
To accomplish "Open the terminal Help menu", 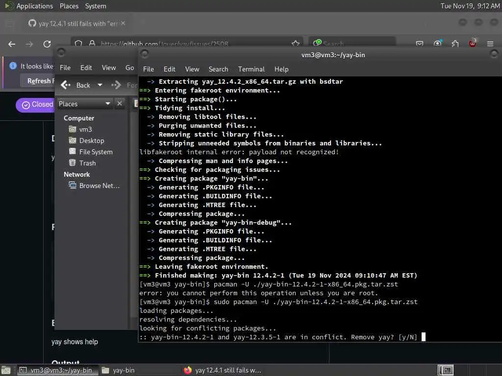I will pos(281,69).
